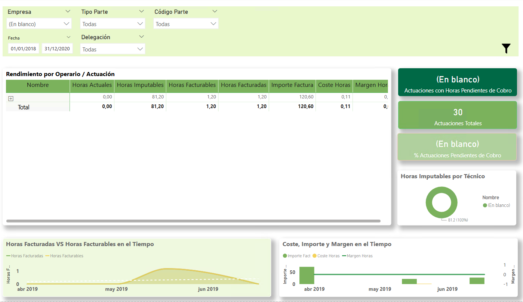Click the table's horizontal scrollbar
Image resolution: width=523 pixels, height=302 pixels.
pos(193,221)
